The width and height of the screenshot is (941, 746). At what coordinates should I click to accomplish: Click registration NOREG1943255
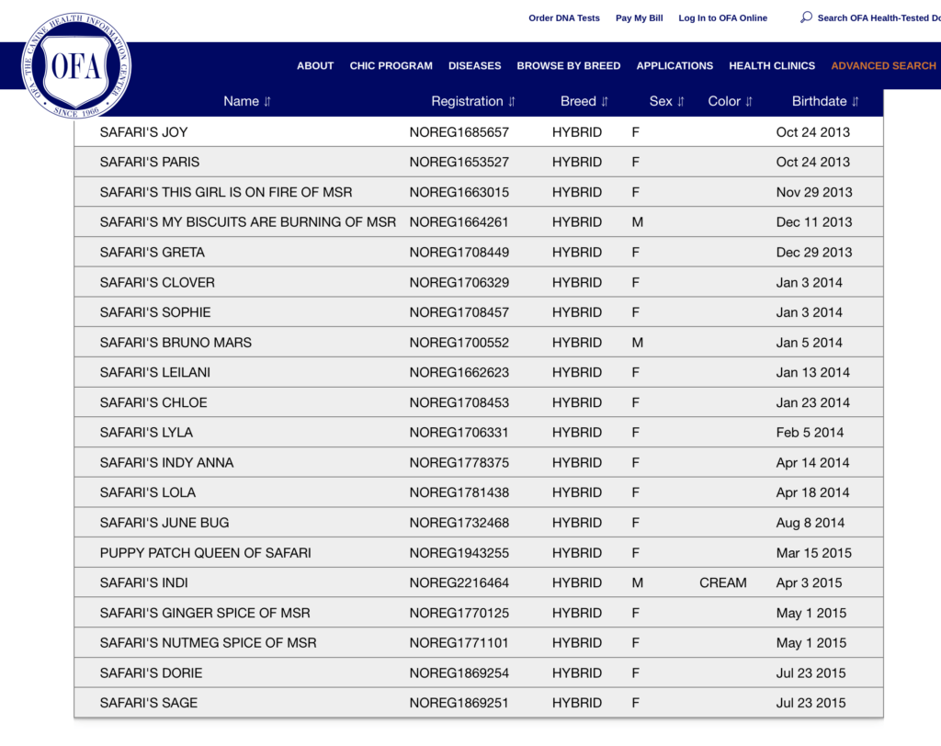pos(459,553)
